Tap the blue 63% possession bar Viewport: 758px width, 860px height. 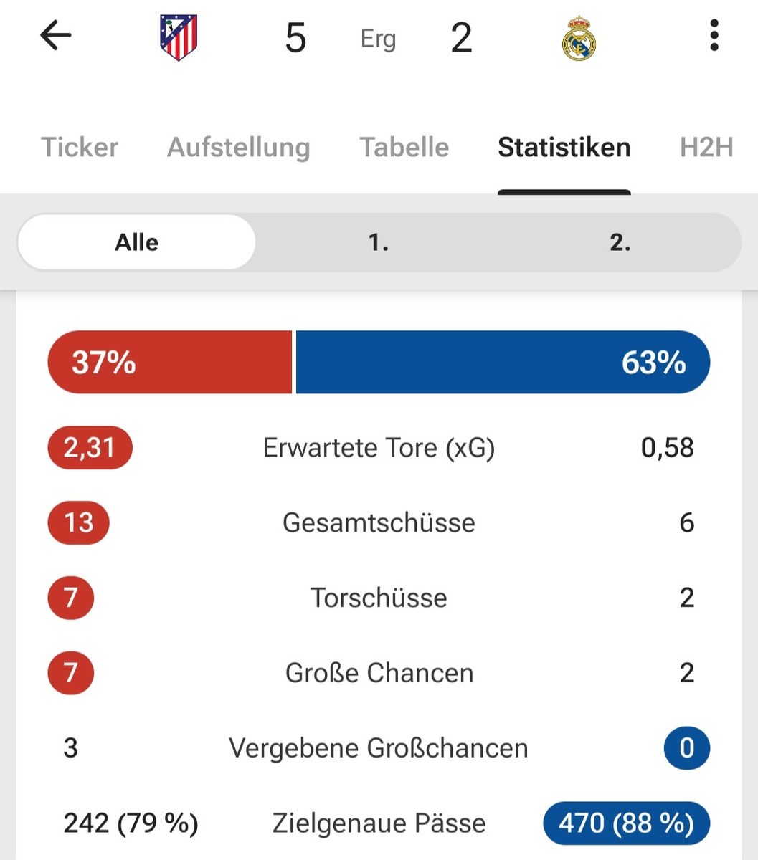coord(502,362)
